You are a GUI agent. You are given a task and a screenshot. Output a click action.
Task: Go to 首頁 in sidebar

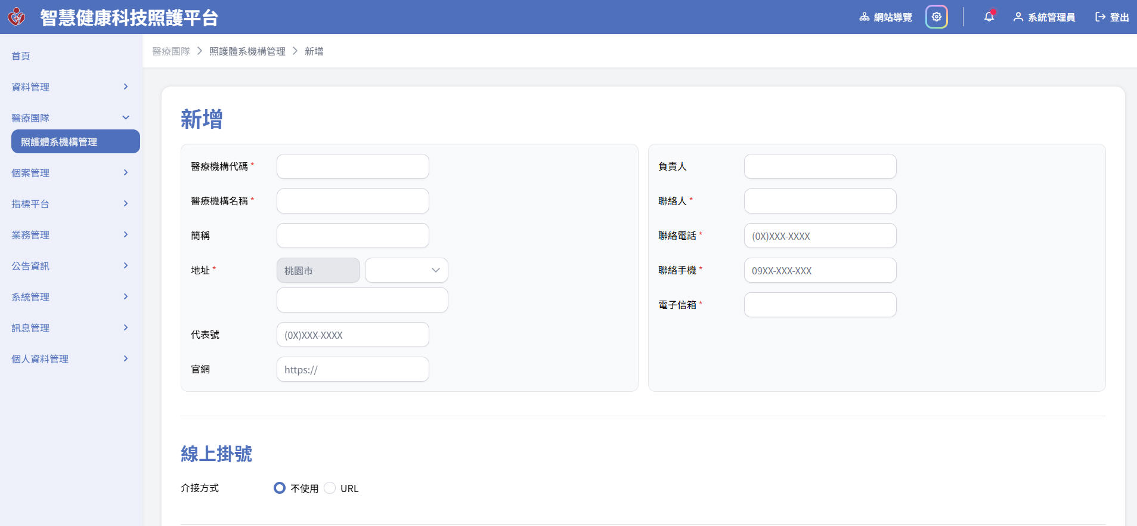[21, 56]
